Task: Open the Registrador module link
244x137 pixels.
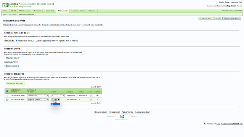Action: coord(231,6)
